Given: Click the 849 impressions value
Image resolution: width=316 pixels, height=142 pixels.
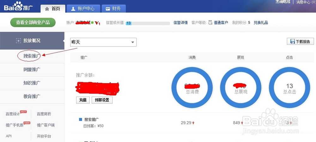Looking at the screenshot, I should pos(237,123).
